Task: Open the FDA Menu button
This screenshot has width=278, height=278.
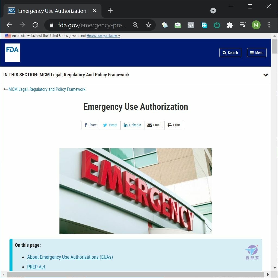Action: point(257,52)
